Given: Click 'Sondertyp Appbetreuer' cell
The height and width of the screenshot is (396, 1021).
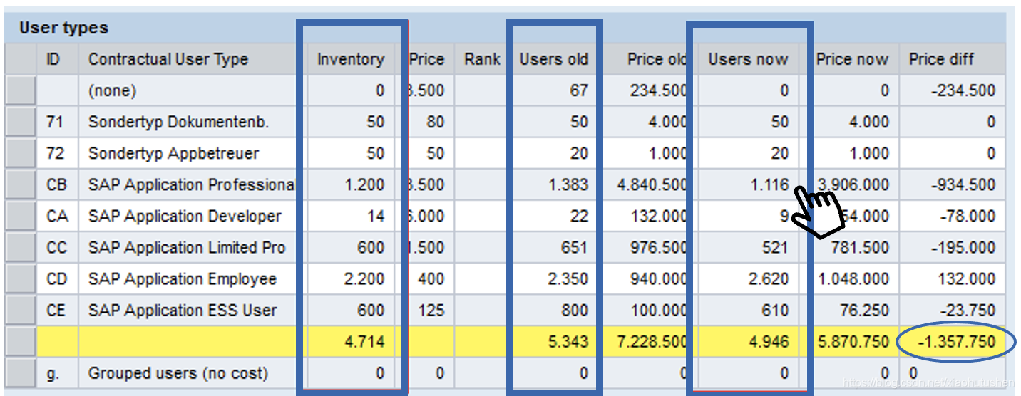Looking at the screenshot, I should click(x=188, y=153).
